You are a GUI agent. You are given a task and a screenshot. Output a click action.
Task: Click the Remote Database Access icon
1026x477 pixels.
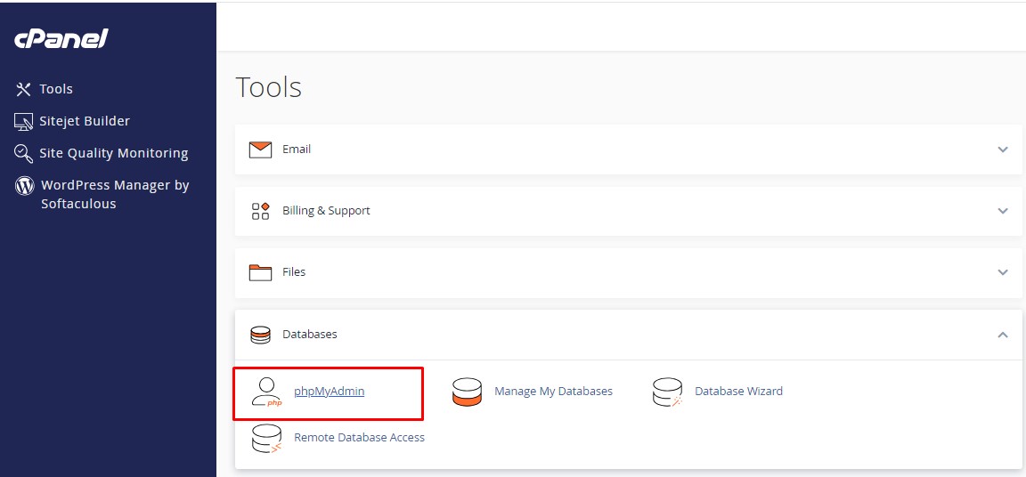point(267,439)
